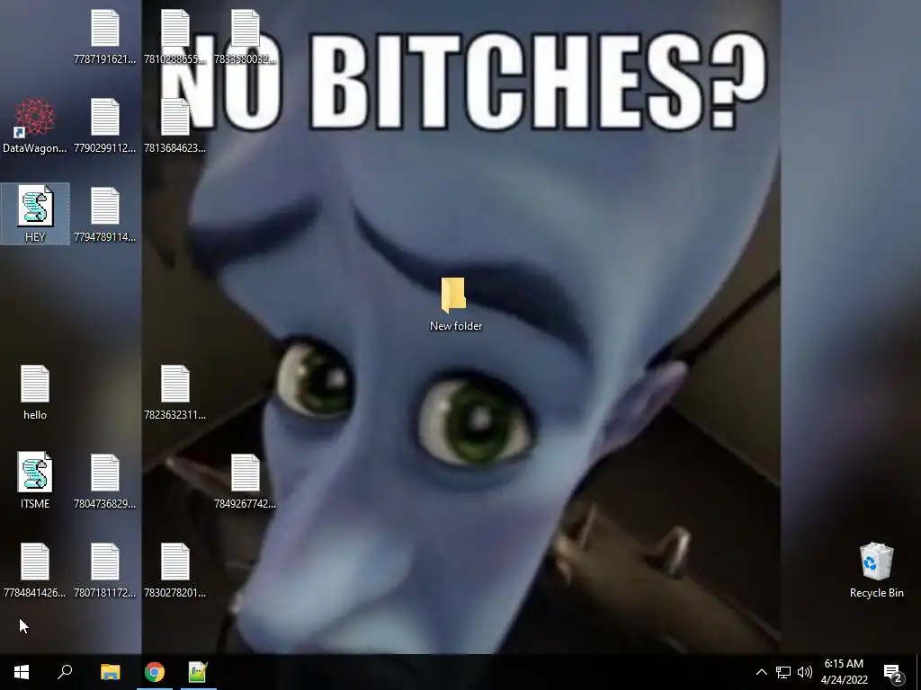This screenshot has height=690, width=921.
Task: Select the 7849267742... file icon
Action: [246, 473]
